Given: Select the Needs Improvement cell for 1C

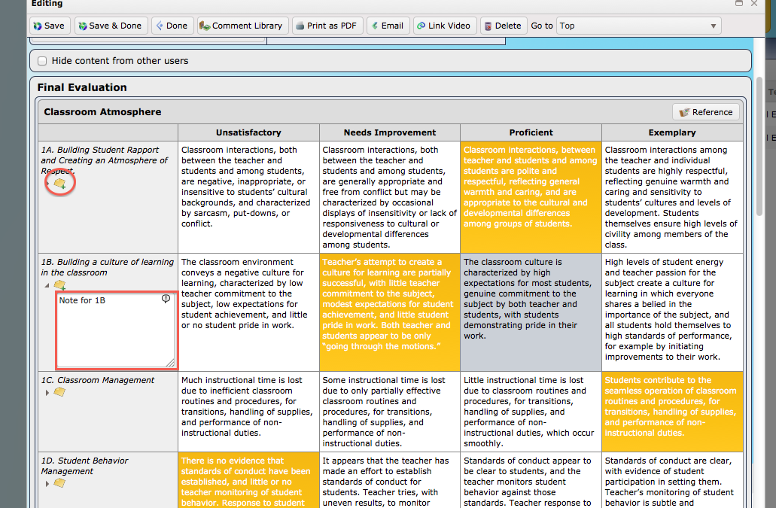Looking at the screenshot, I should (390, 412).
